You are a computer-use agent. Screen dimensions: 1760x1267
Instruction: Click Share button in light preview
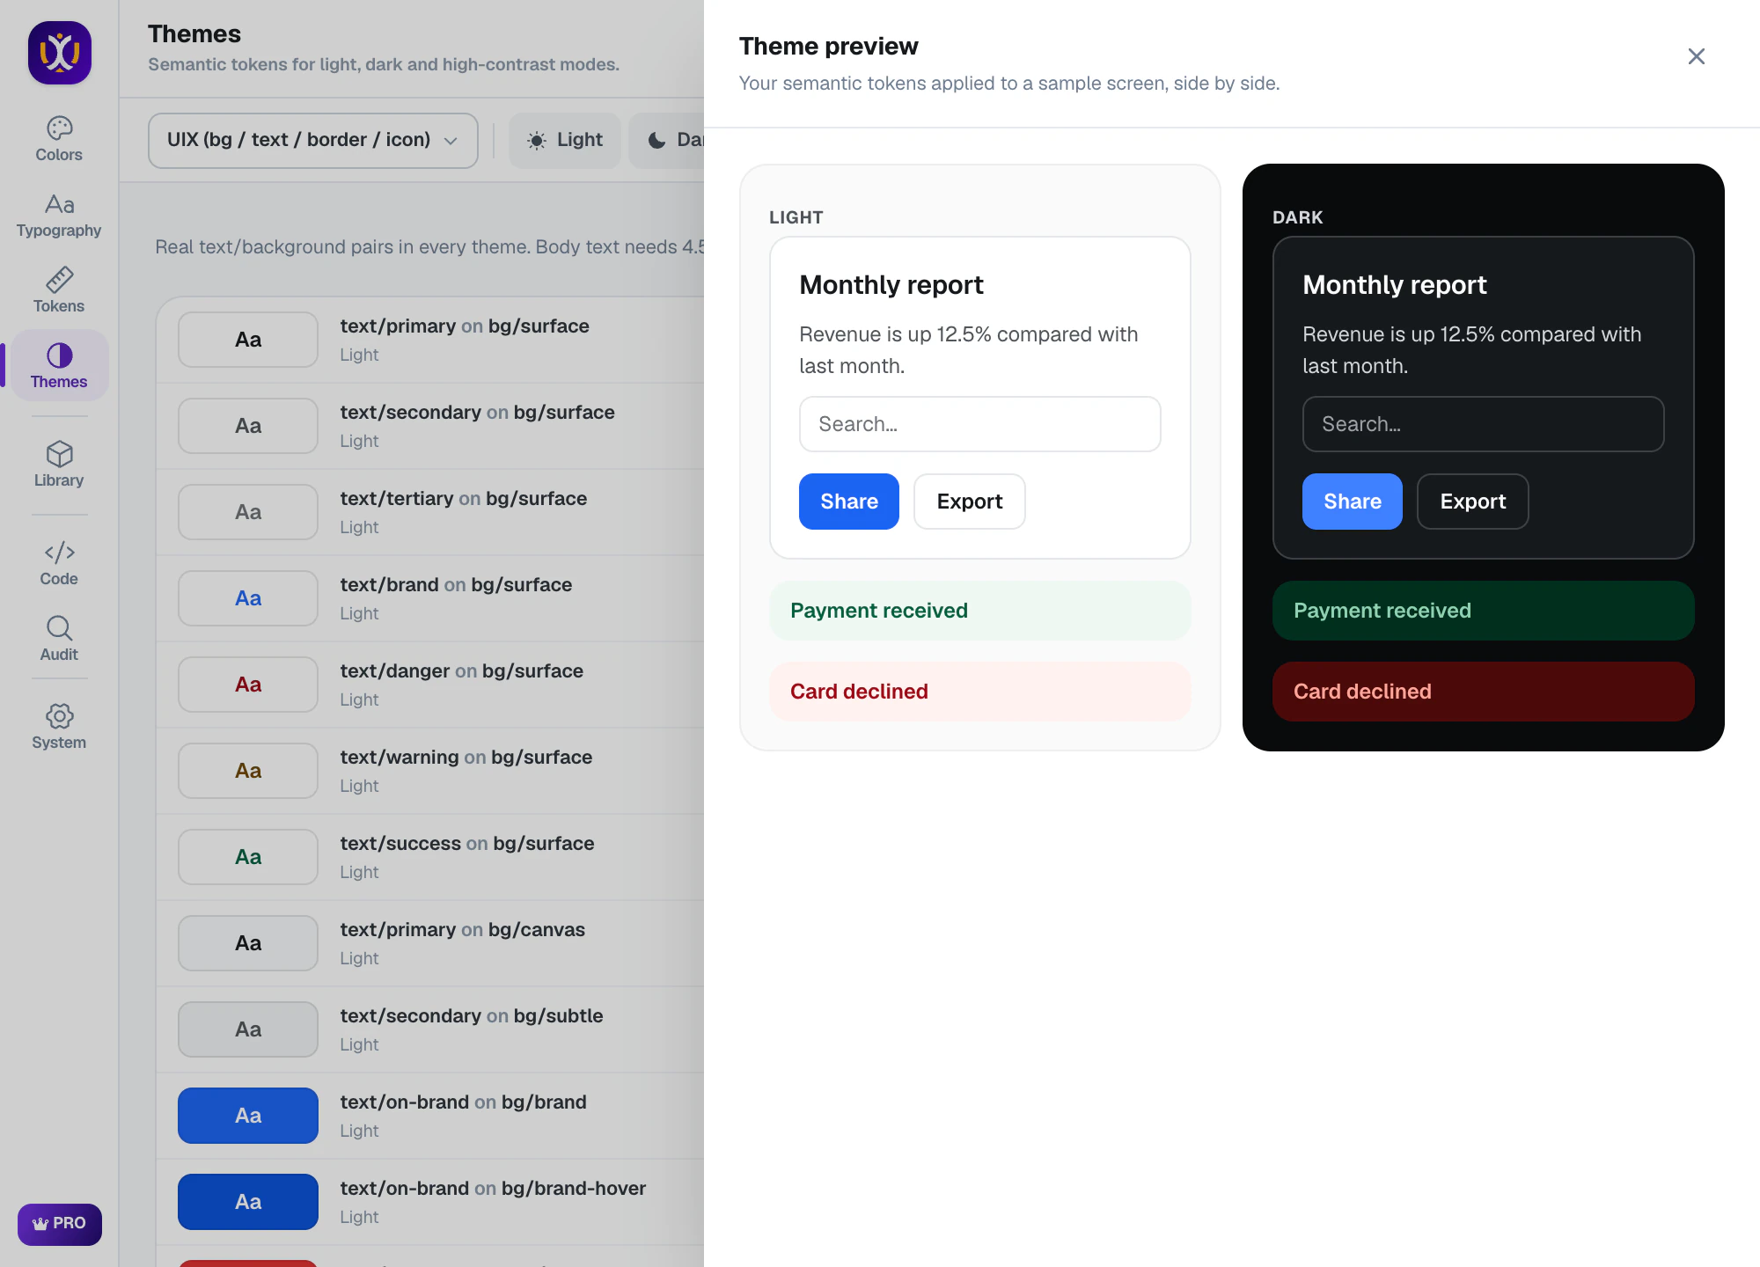(849, 502)
